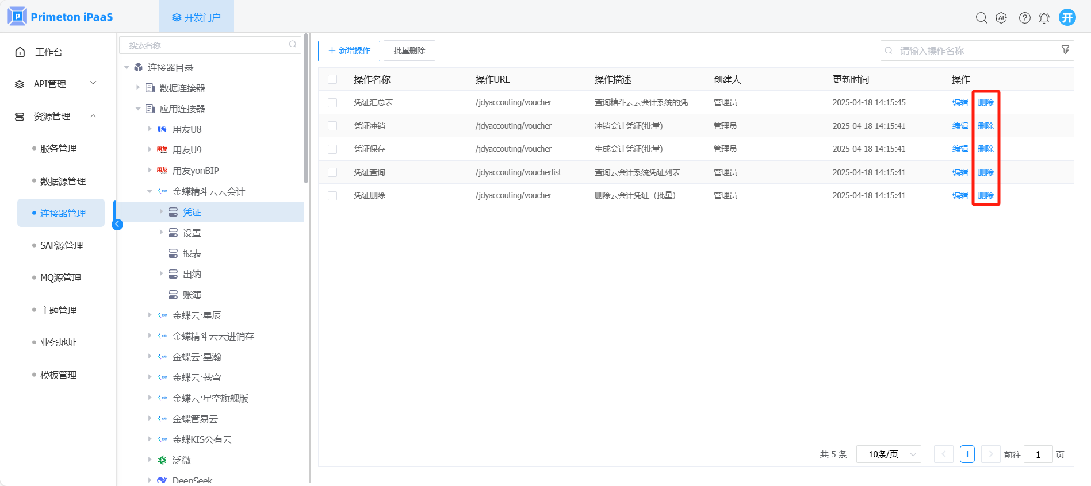The image size is (1091, 486).
Task: Click the user avatar icon
Action: 1067,17
